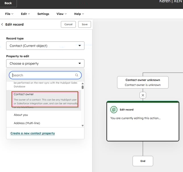Click the search magnifier icon
183x172 pixels.
(77, 75)
